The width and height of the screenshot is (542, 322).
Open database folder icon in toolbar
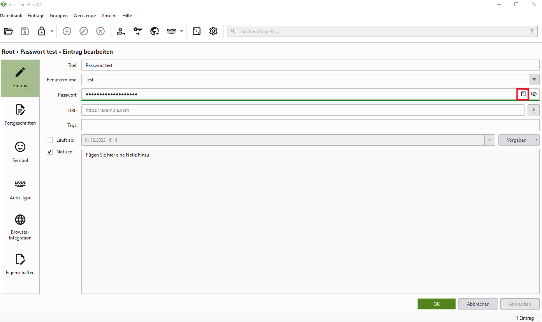click(8, 32)
